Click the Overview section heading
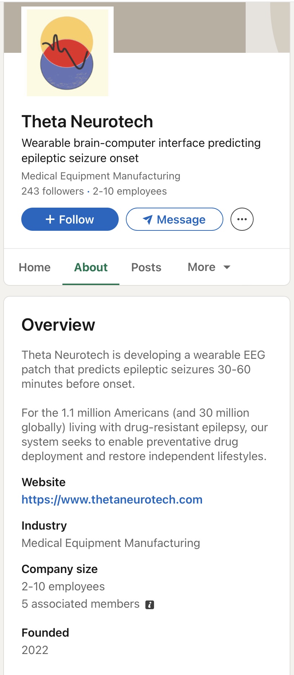This screenshot has width=294, height=675. point(58,325)
